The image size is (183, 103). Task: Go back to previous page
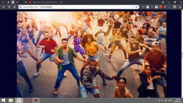point(4,7)
